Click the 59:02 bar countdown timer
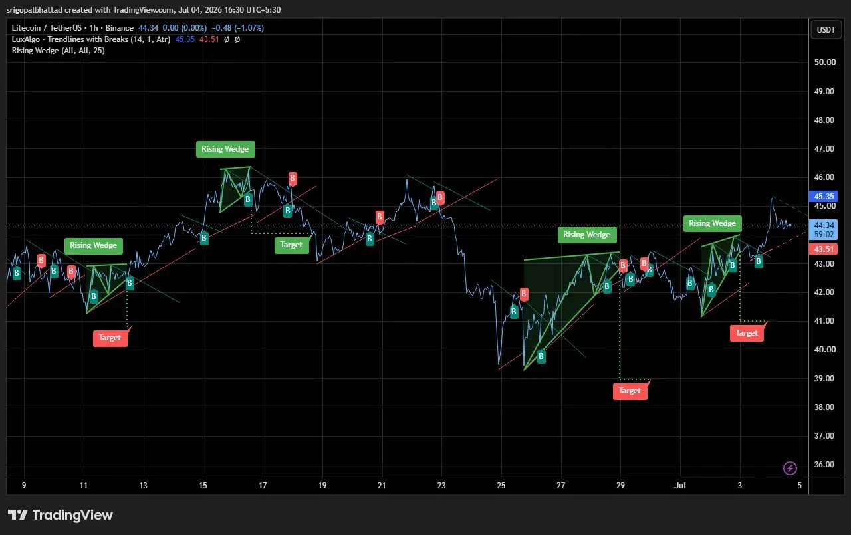This screenshot has height=535, width=851. tap(823, 235)
